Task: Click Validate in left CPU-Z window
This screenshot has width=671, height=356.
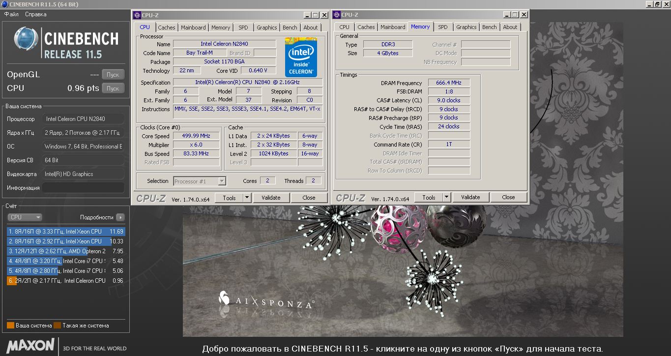Action: click(x=271, y=198)
